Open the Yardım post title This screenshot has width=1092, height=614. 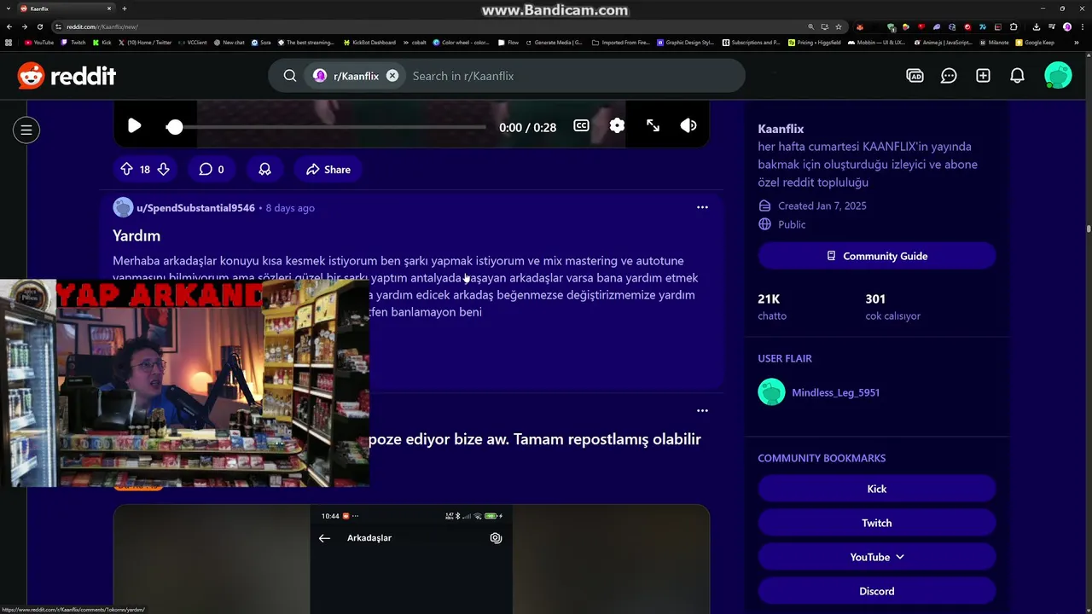(x=136, y=235)
